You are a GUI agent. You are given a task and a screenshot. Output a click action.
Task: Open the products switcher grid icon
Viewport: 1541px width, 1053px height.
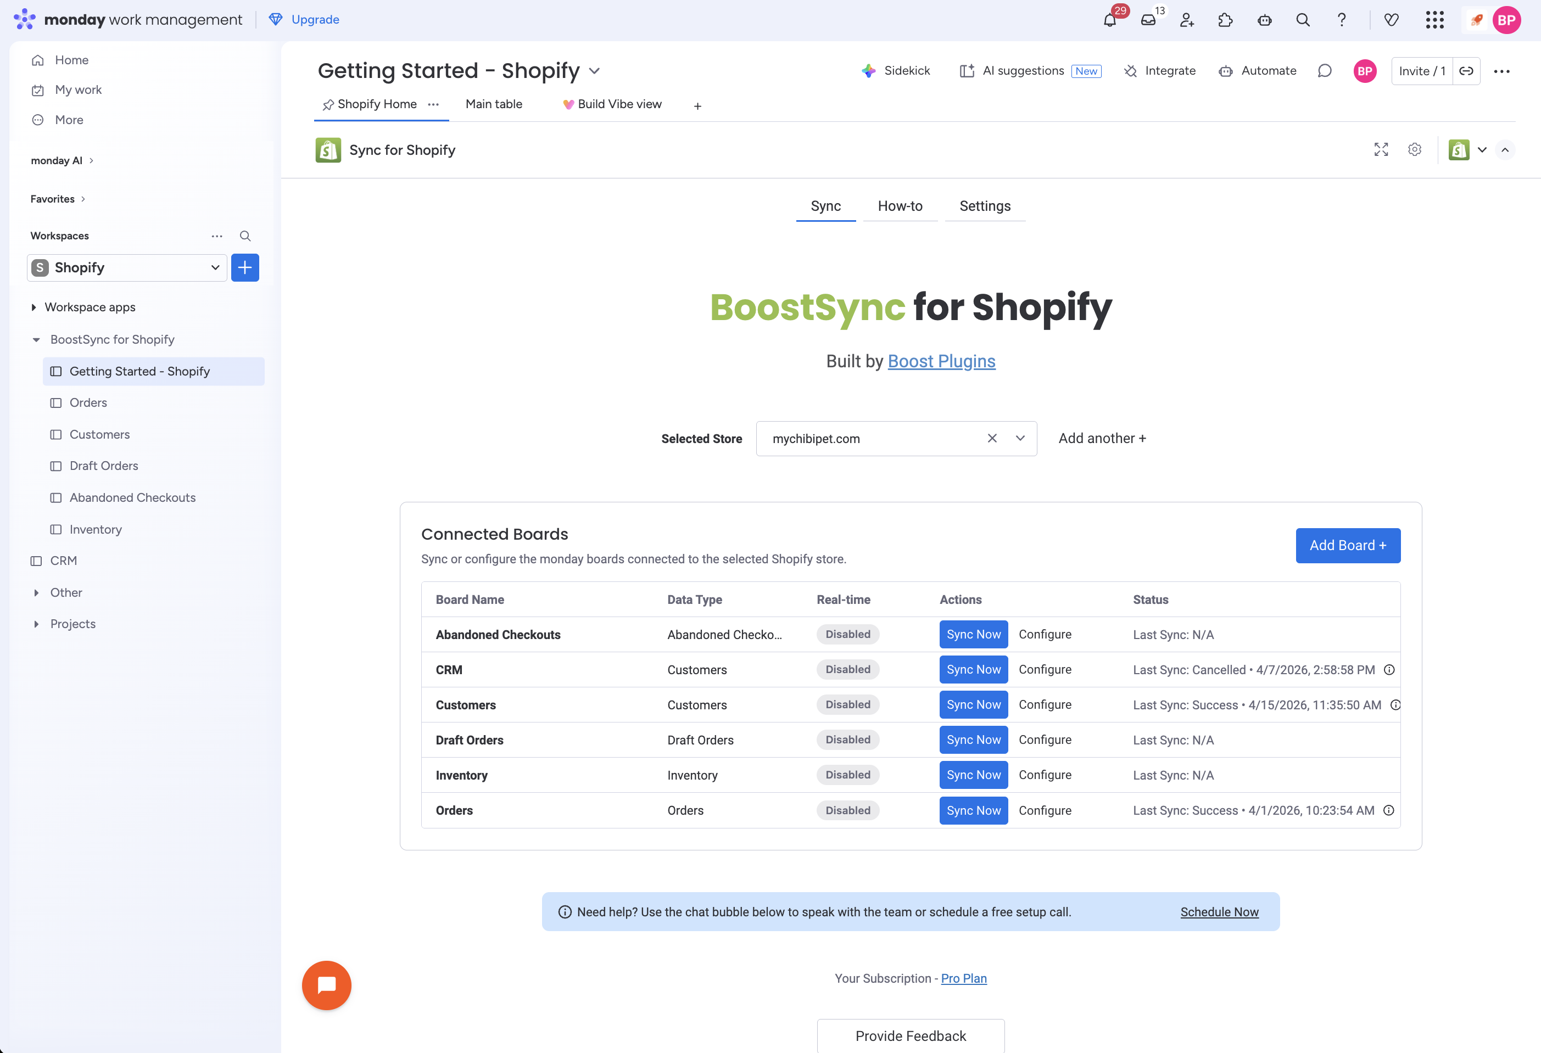click(x=1434, y=20)
